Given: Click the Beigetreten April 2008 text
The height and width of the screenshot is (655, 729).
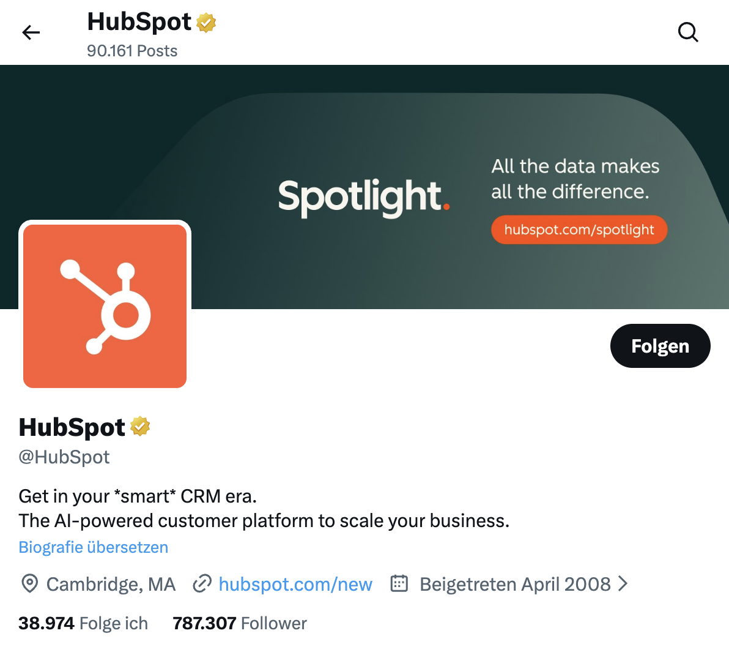Looking at the screenshot, I should (515, 585).
